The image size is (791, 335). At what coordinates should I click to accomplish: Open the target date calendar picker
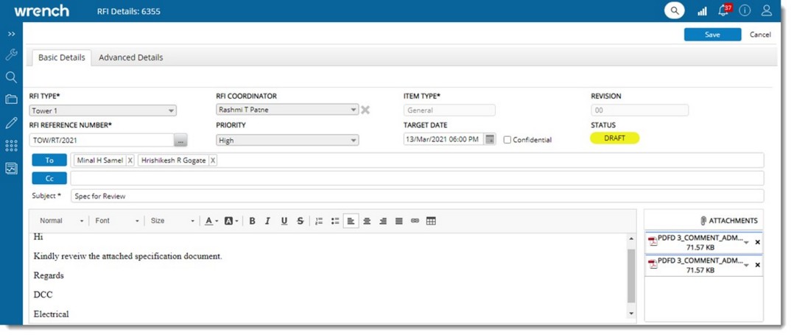[x=490, y=140]
